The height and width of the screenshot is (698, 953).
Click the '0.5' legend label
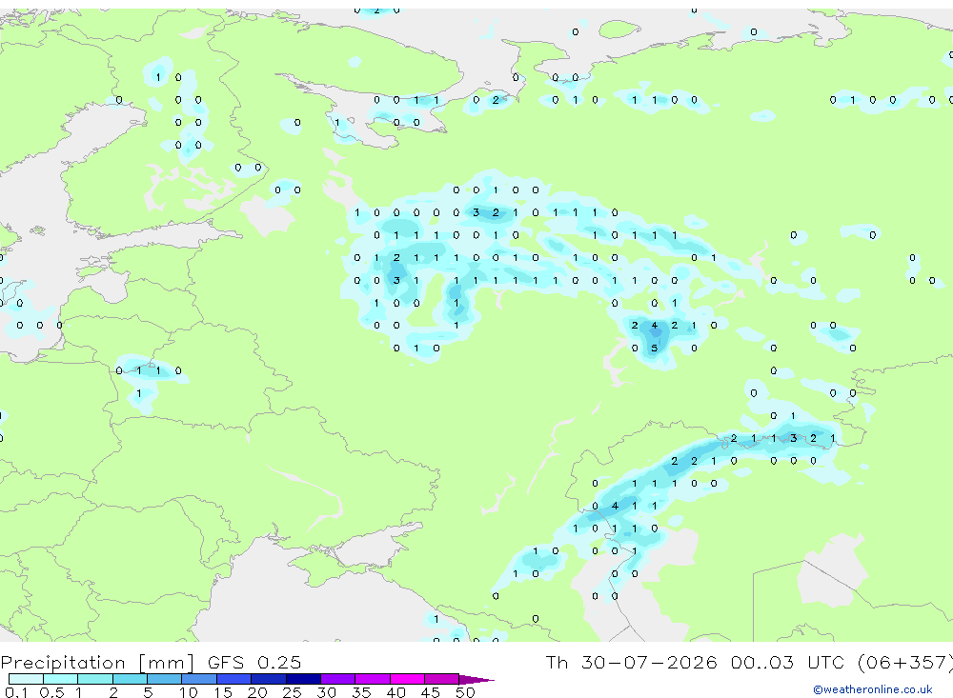[51, 692]
